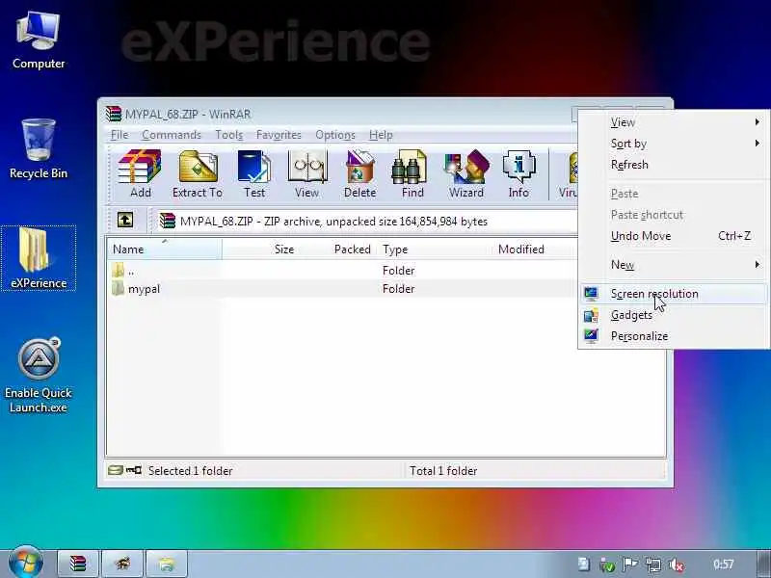Select the Computer desktop icon

[x=39, y=40]
